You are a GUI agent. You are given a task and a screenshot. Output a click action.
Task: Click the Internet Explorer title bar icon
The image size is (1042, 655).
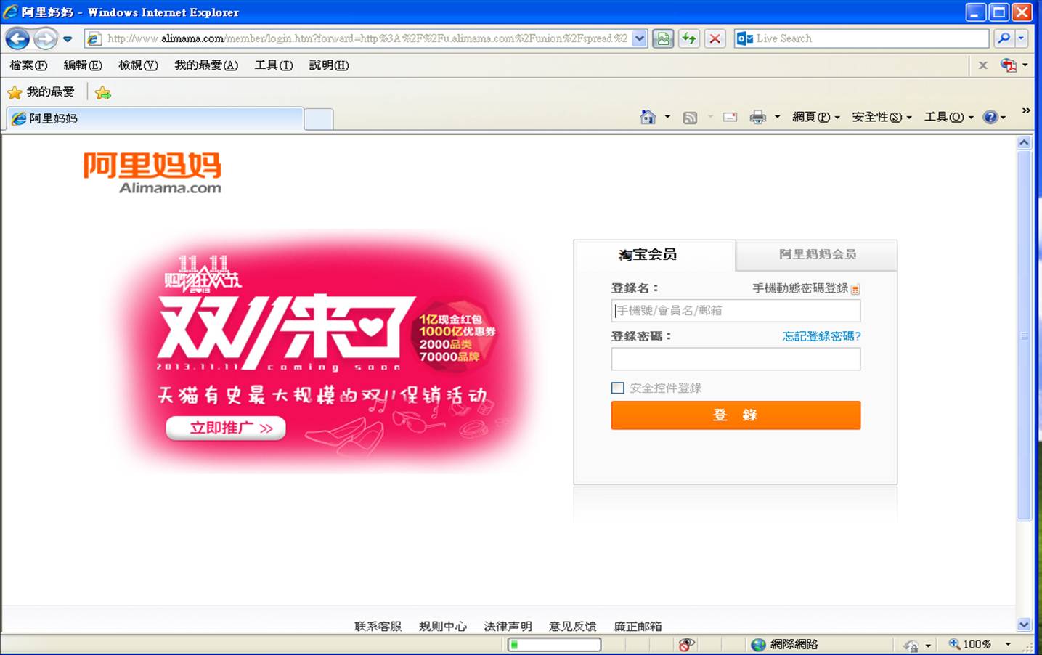click(x=10, y=12)
